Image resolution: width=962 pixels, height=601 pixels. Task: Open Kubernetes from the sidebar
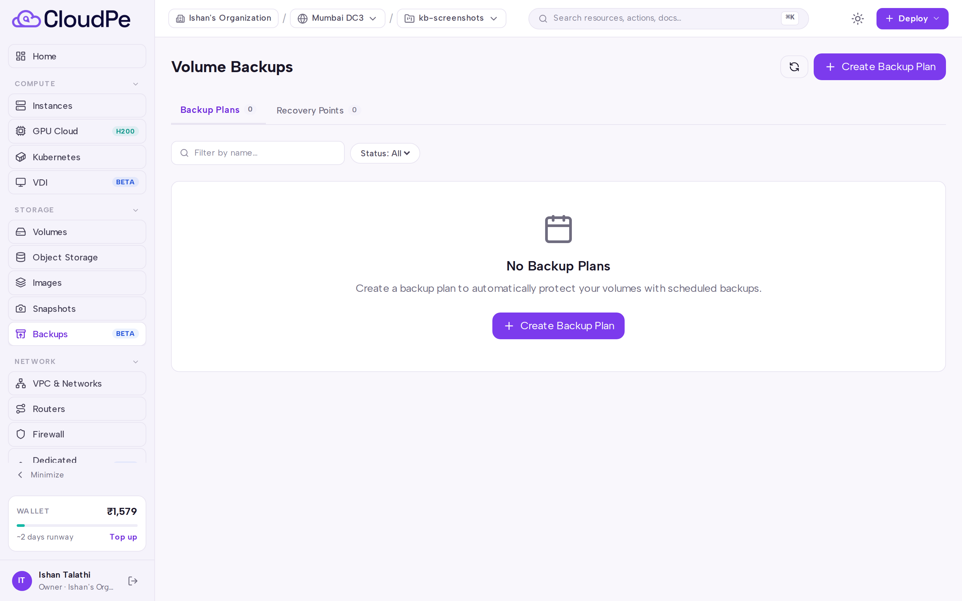(x=77, y=157)
